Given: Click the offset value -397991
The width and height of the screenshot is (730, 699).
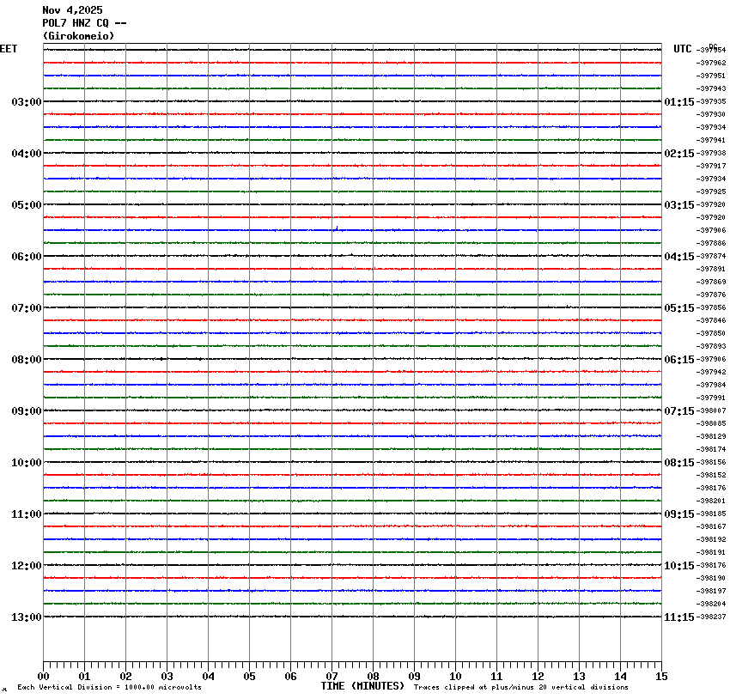Looking at the screenshot, I should pyautogui.click(x=712, y=398).
